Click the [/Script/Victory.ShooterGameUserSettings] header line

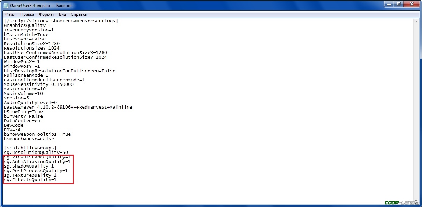point(61,21)
